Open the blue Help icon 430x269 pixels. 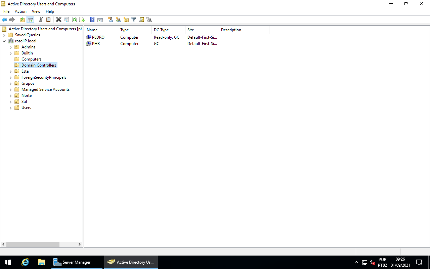(x=92, y=20)
